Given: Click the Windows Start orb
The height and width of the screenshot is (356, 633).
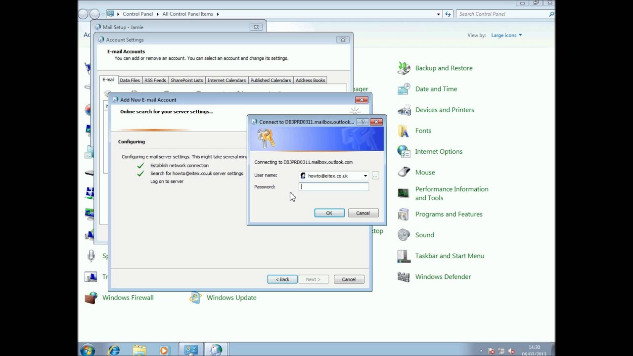Looking at the screenshot, I should (x=88, y=350).
